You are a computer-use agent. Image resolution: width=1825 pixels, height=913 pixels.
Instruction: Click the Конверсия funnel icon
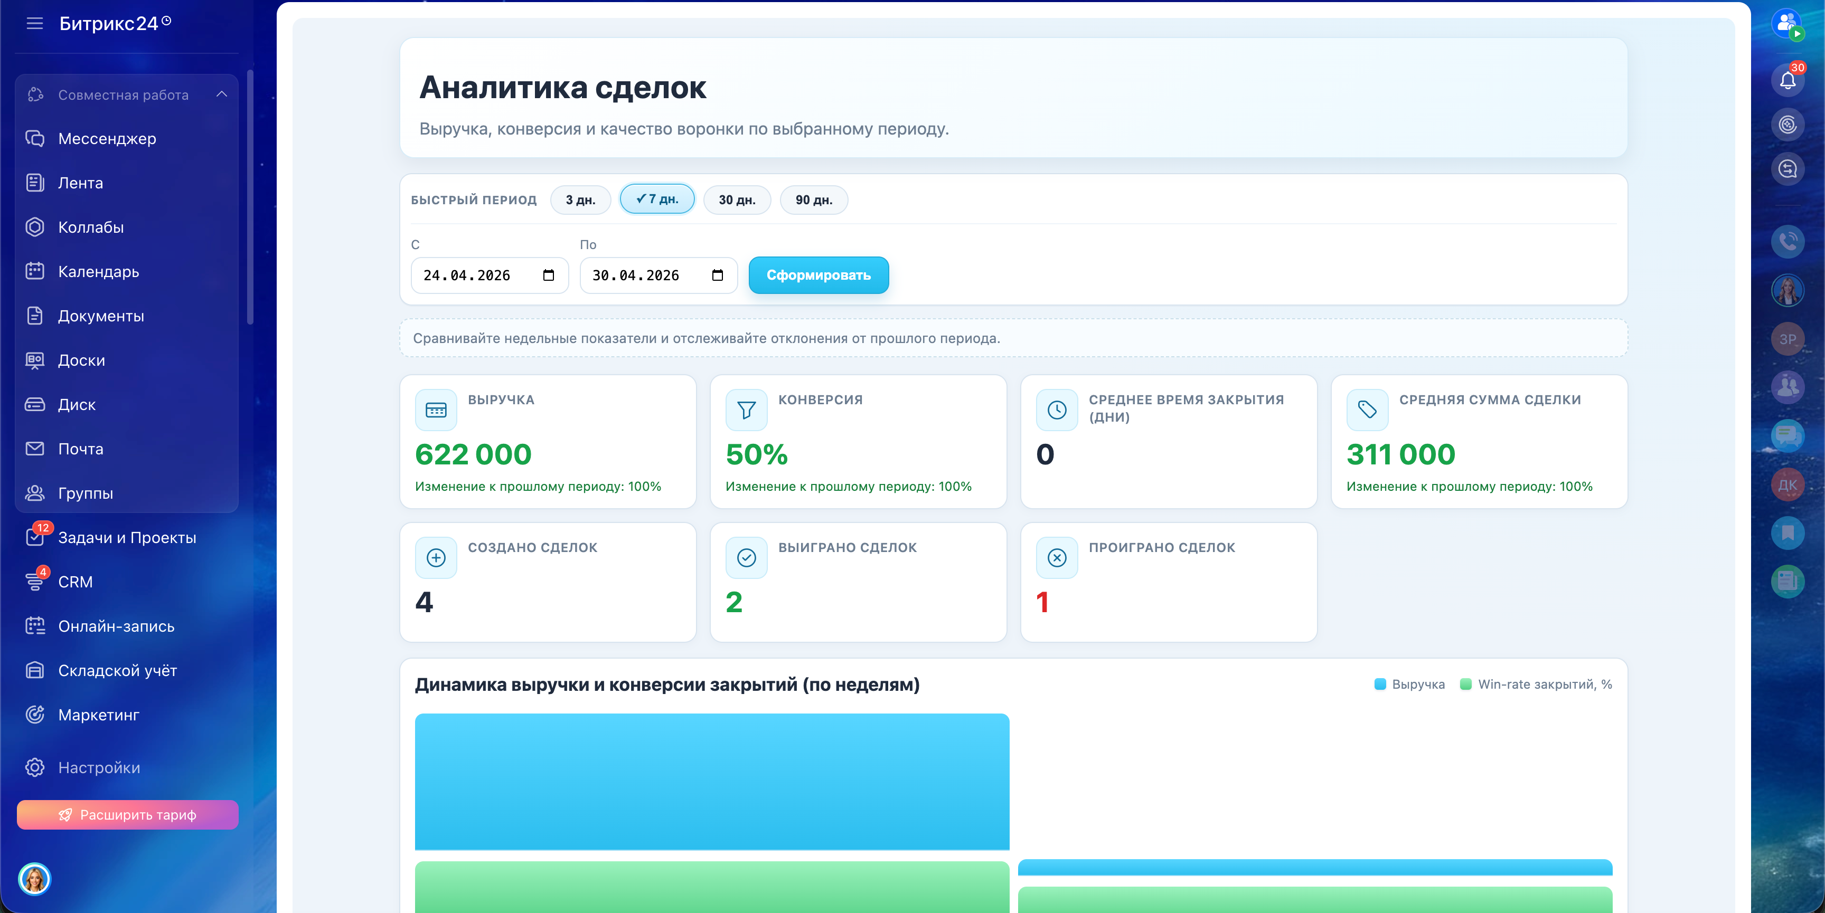746,410
